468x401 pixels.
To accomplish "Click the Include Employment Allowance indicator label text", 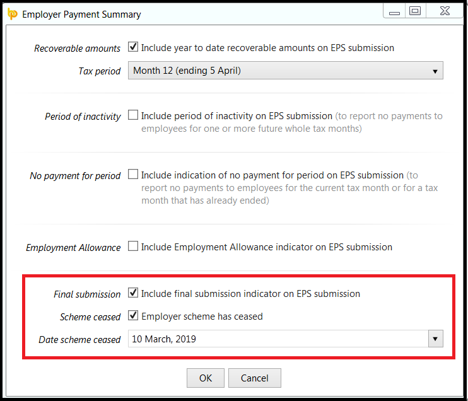I will coord(267,247).
